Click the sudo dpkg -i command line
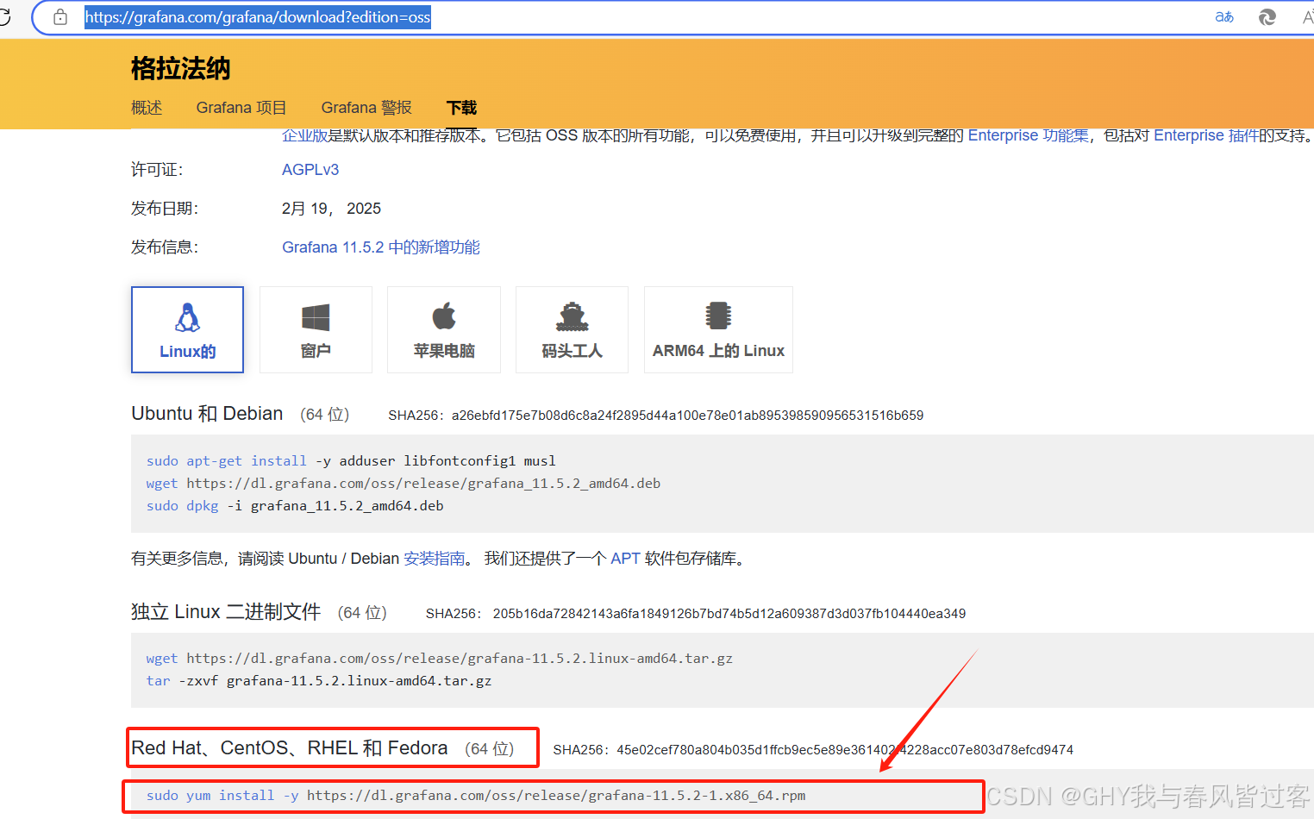This screenshot has width=1314, height=819. (x=295, y=506)
